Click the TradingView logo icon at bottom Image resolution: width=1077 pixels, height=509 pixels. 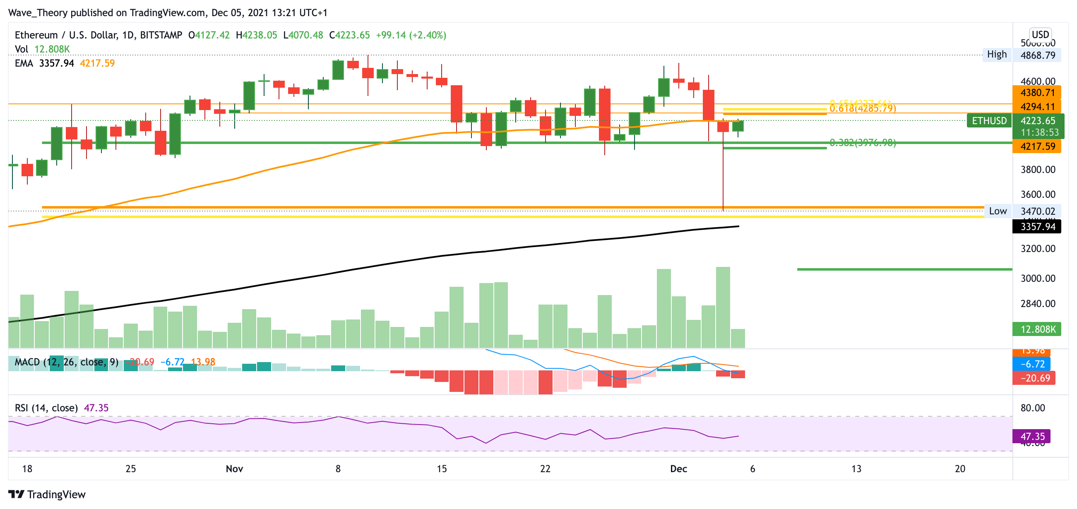coord(16,494)
